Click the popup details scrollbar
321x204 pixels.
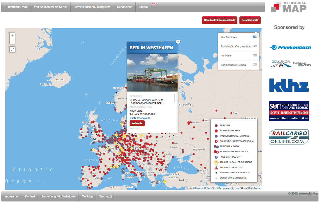tap(175, 98)
